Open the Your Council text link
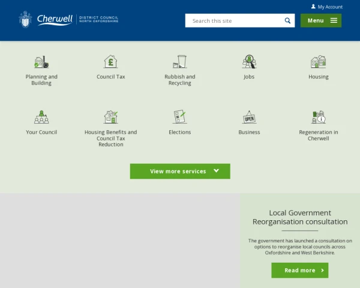This screenshot has height=288, width=360. (41, 132)
